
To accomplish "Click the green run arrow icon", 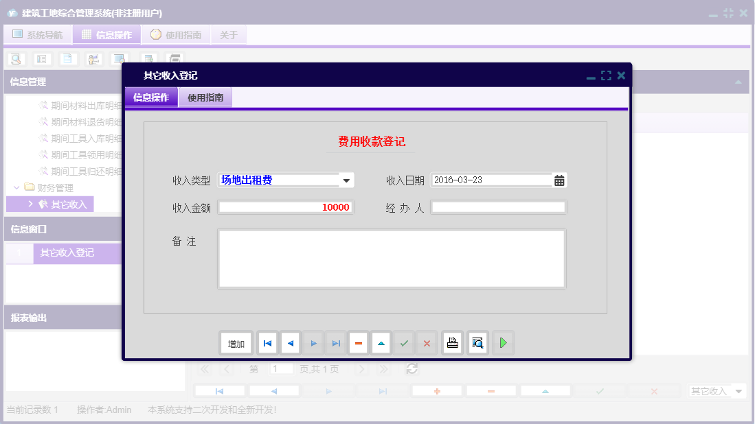I will click(503, 342).
